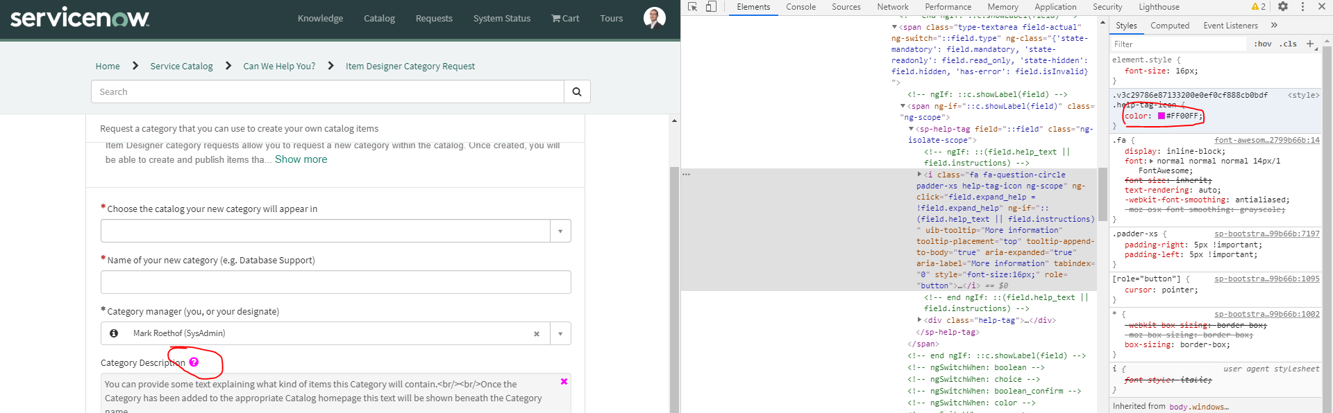The width and height of the screenshot is (1333, 413).
Task: Open the #FF00FF color swatch picker
Action: pos(1161,116)
